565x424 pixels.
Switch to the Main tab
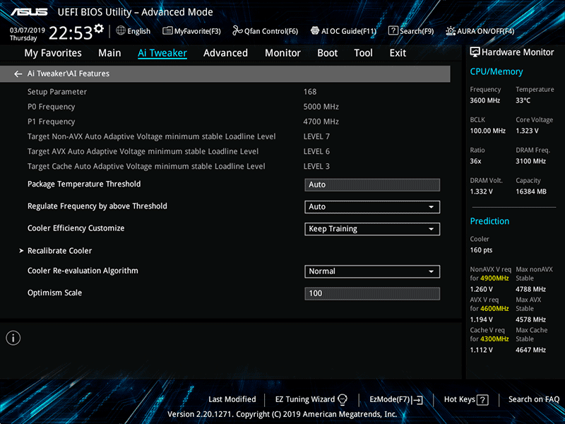tap(109, 53)
